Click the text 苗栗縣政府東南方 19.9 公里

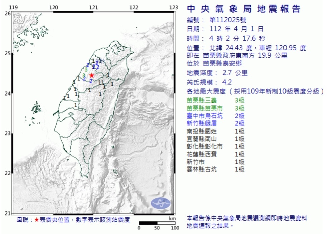click(x=245, y=55)
